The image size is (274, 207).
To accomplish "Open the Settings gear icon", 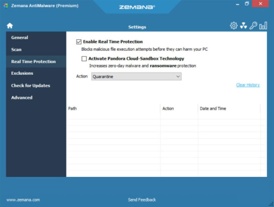I will click(x=233, y=26).
